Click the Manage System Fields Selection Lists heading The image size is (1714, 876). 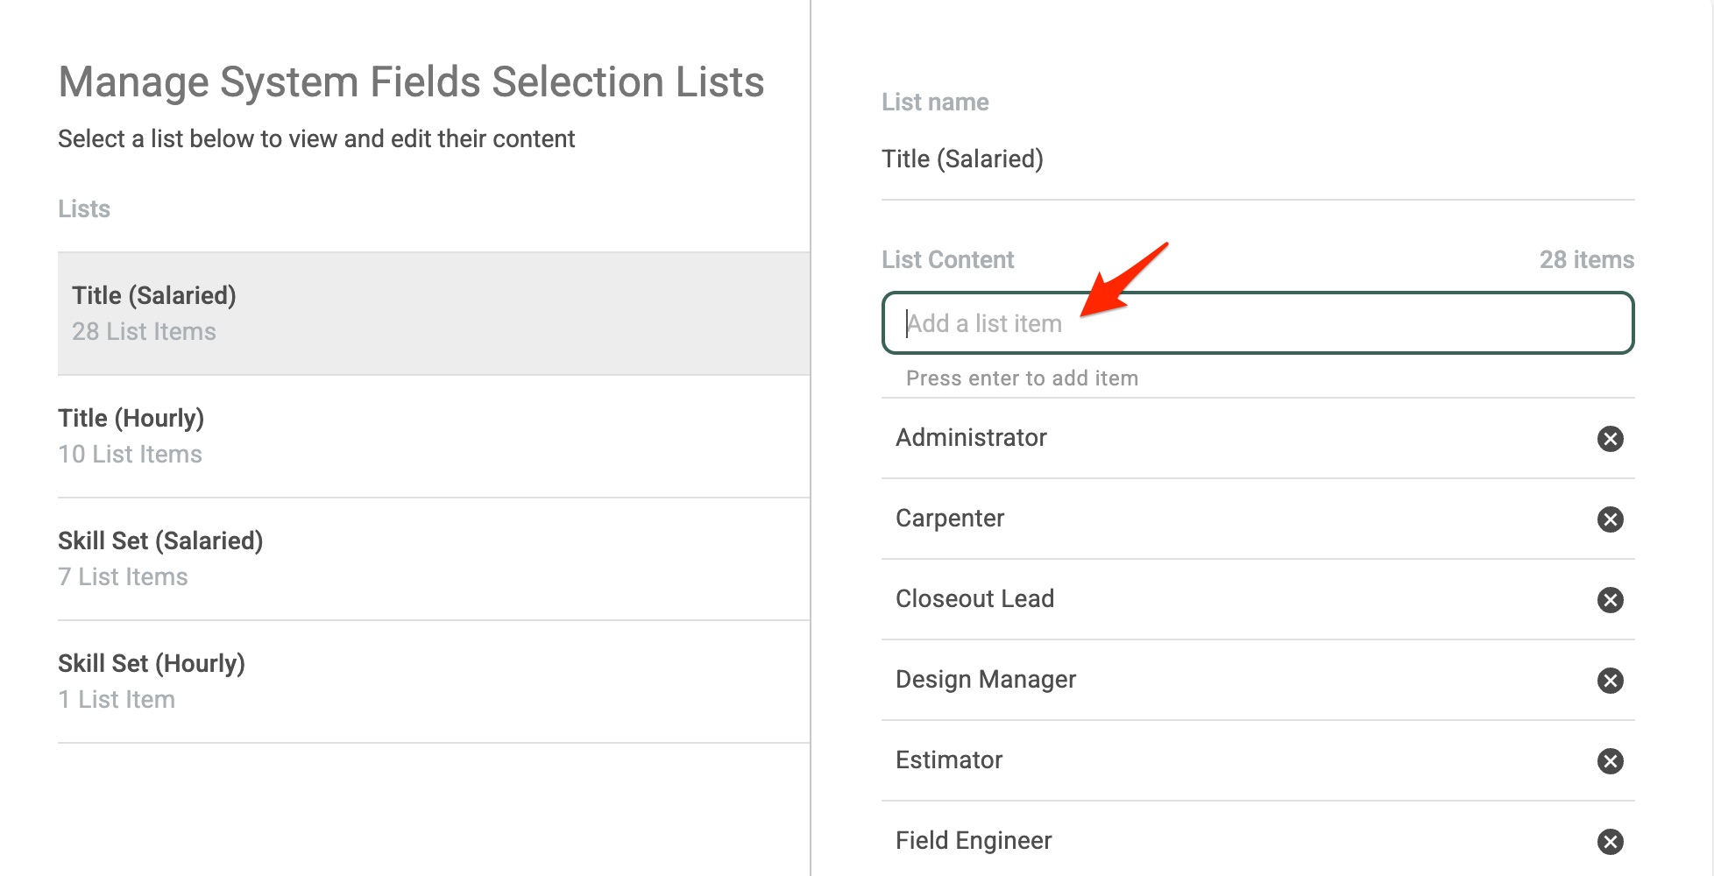point(411,82)
